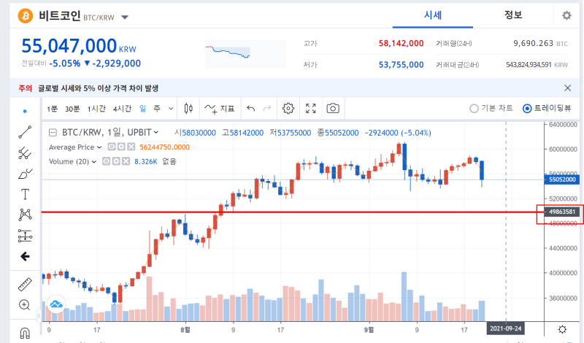Collapse the left drawing toolbar handle
This screenshot has width=584, height=343.
click(39, 316)
